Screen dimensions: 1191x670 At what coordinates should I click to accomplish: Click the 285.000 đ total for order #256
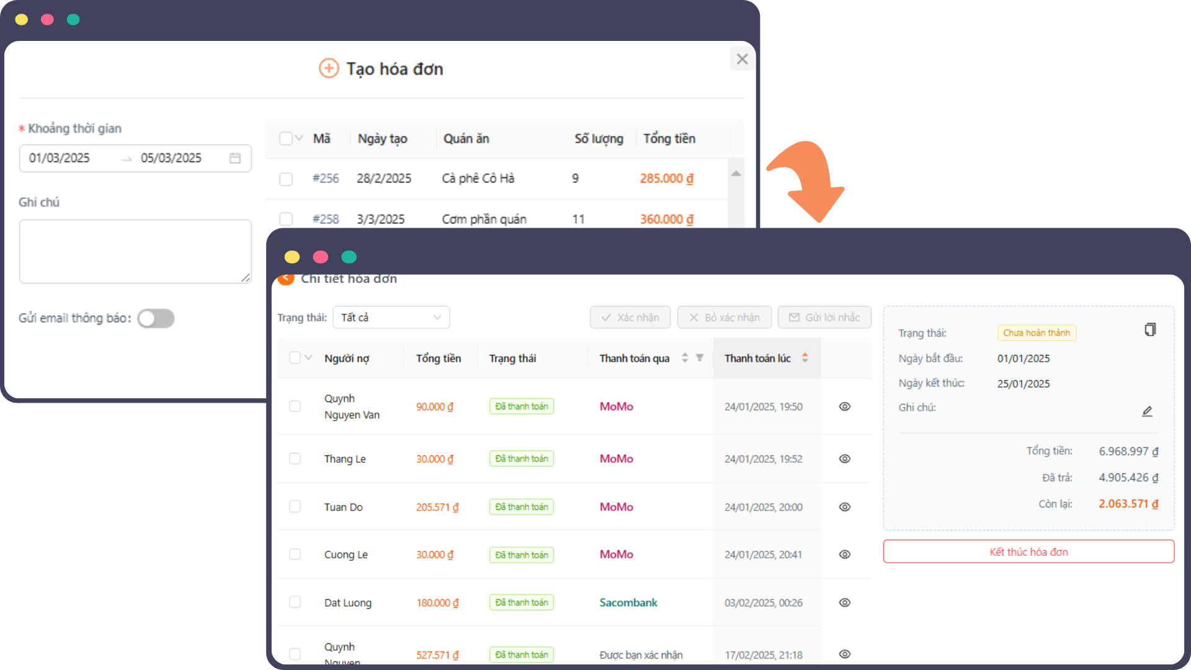[667, 179]
